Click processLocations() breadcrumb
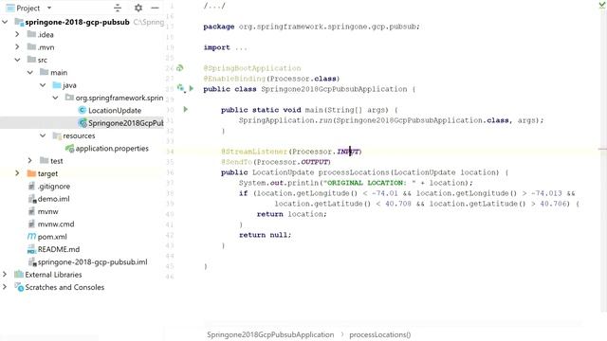 pyautogui.click(x=379, y=334)
